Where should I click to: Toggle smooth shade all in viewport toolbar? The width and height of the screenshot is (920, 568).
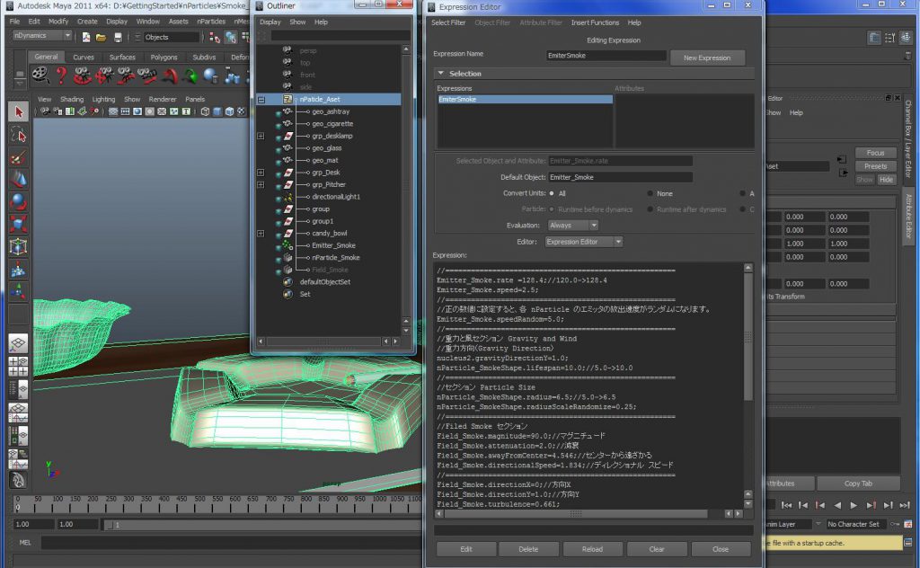(x=217, y=111)
